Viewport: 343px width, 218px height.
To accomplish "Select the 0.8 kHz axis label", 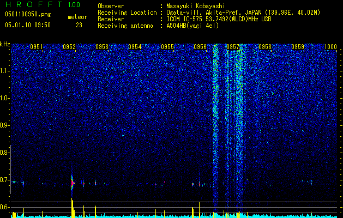I will pos(4,153).
